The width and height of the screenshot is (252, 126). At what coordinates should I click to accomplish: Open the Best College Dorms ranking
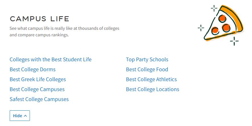pyautogui.click(x=32, y=70)
